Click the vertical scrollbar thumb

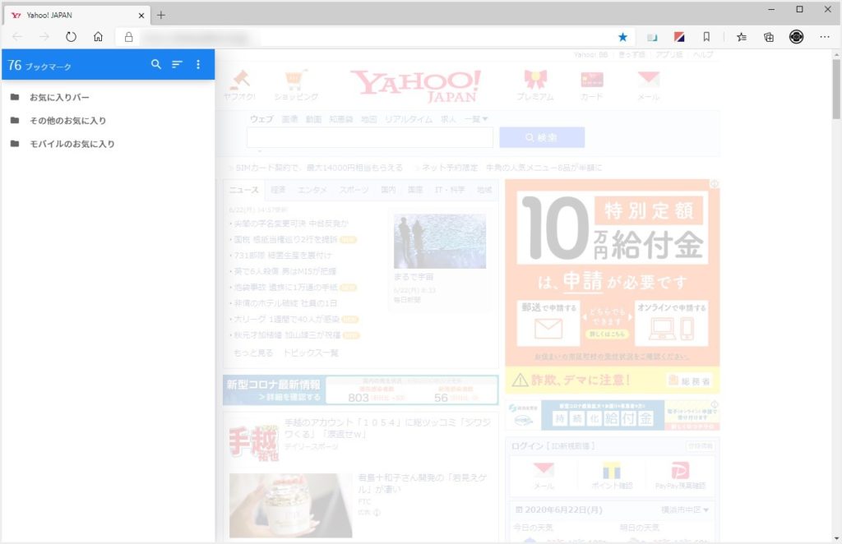point(836,89)
